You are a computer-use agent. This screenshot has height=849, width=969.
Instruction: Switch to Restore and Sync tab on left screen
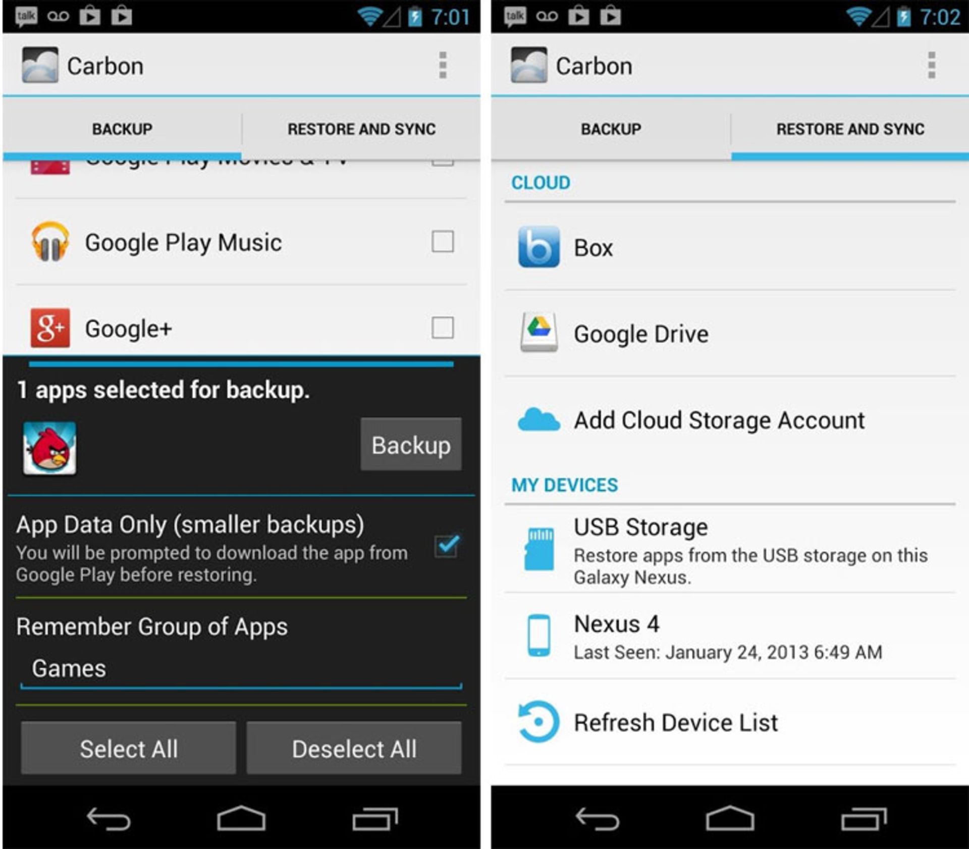(361, 129)
